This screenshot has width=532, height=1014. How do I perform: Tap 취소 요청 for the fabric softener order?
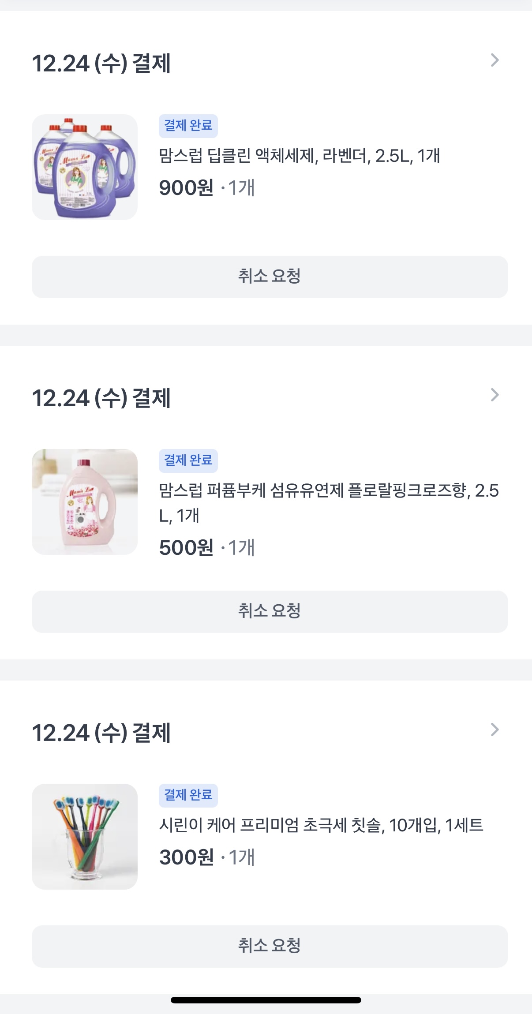pyautogui.click(x=270, y=612)
